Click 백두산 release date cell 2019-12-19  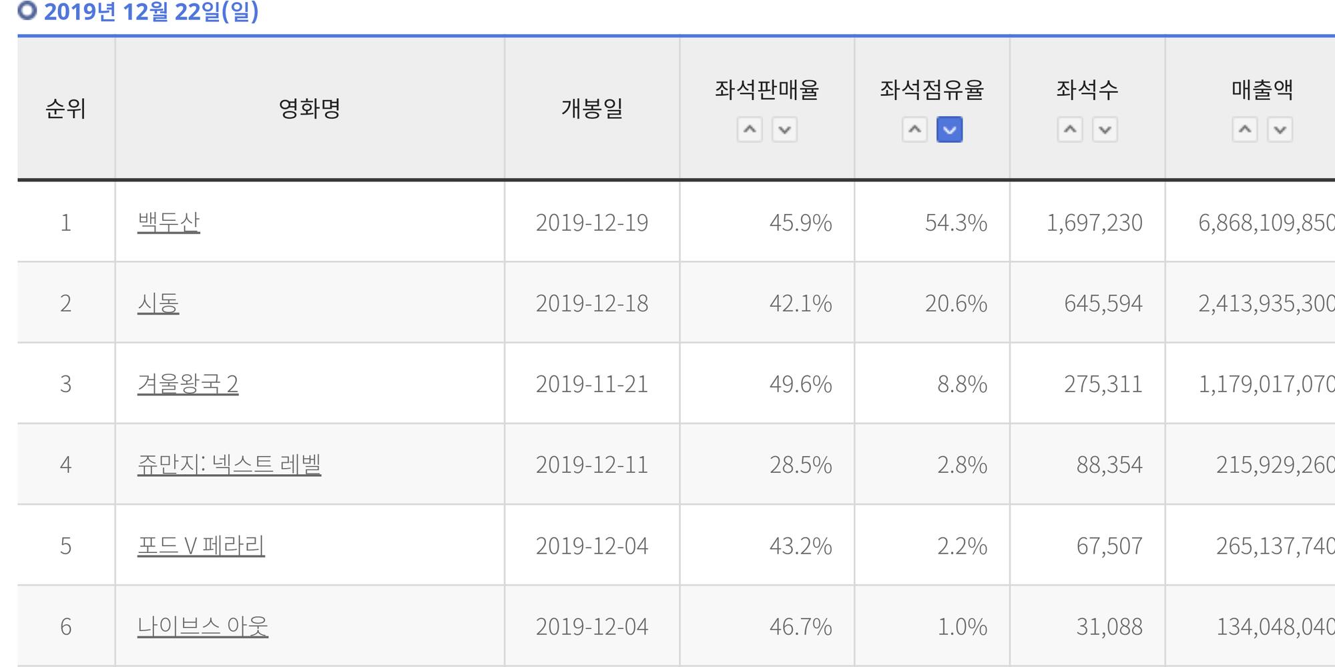(x=592, y=222)
